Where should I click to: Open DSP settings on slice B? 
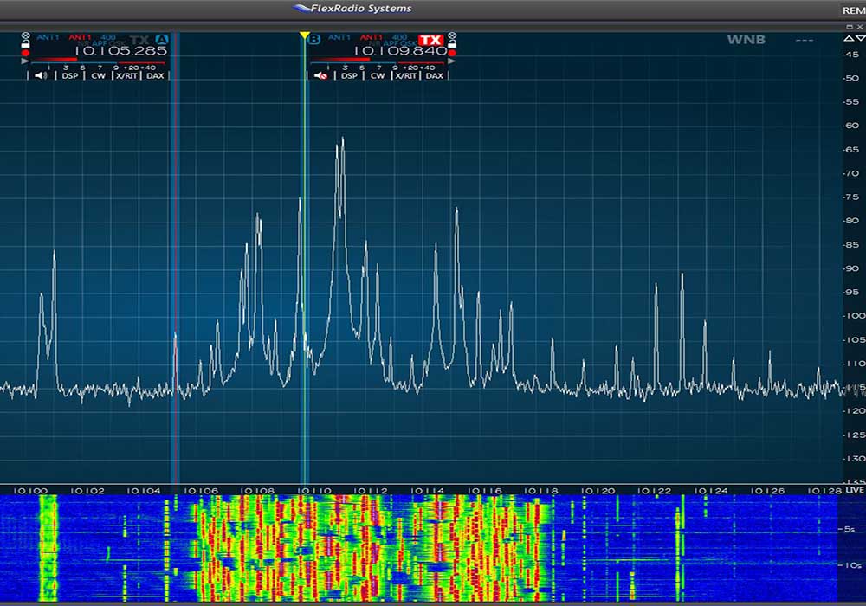pos(349,75)
